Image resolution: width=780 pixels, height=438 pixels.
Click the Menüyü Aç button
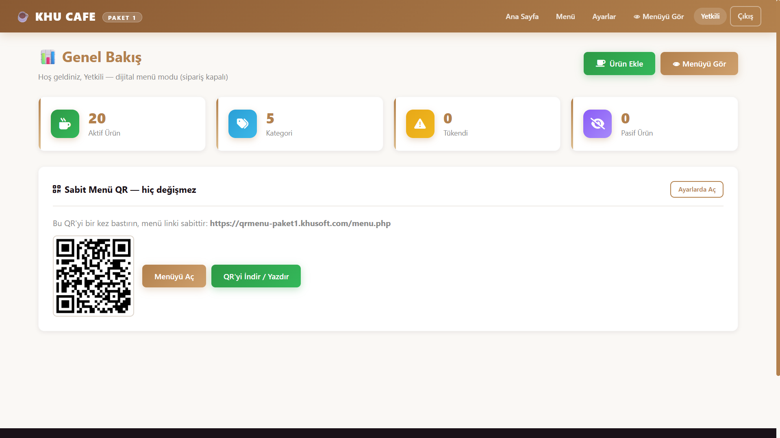tap(174, 276)
